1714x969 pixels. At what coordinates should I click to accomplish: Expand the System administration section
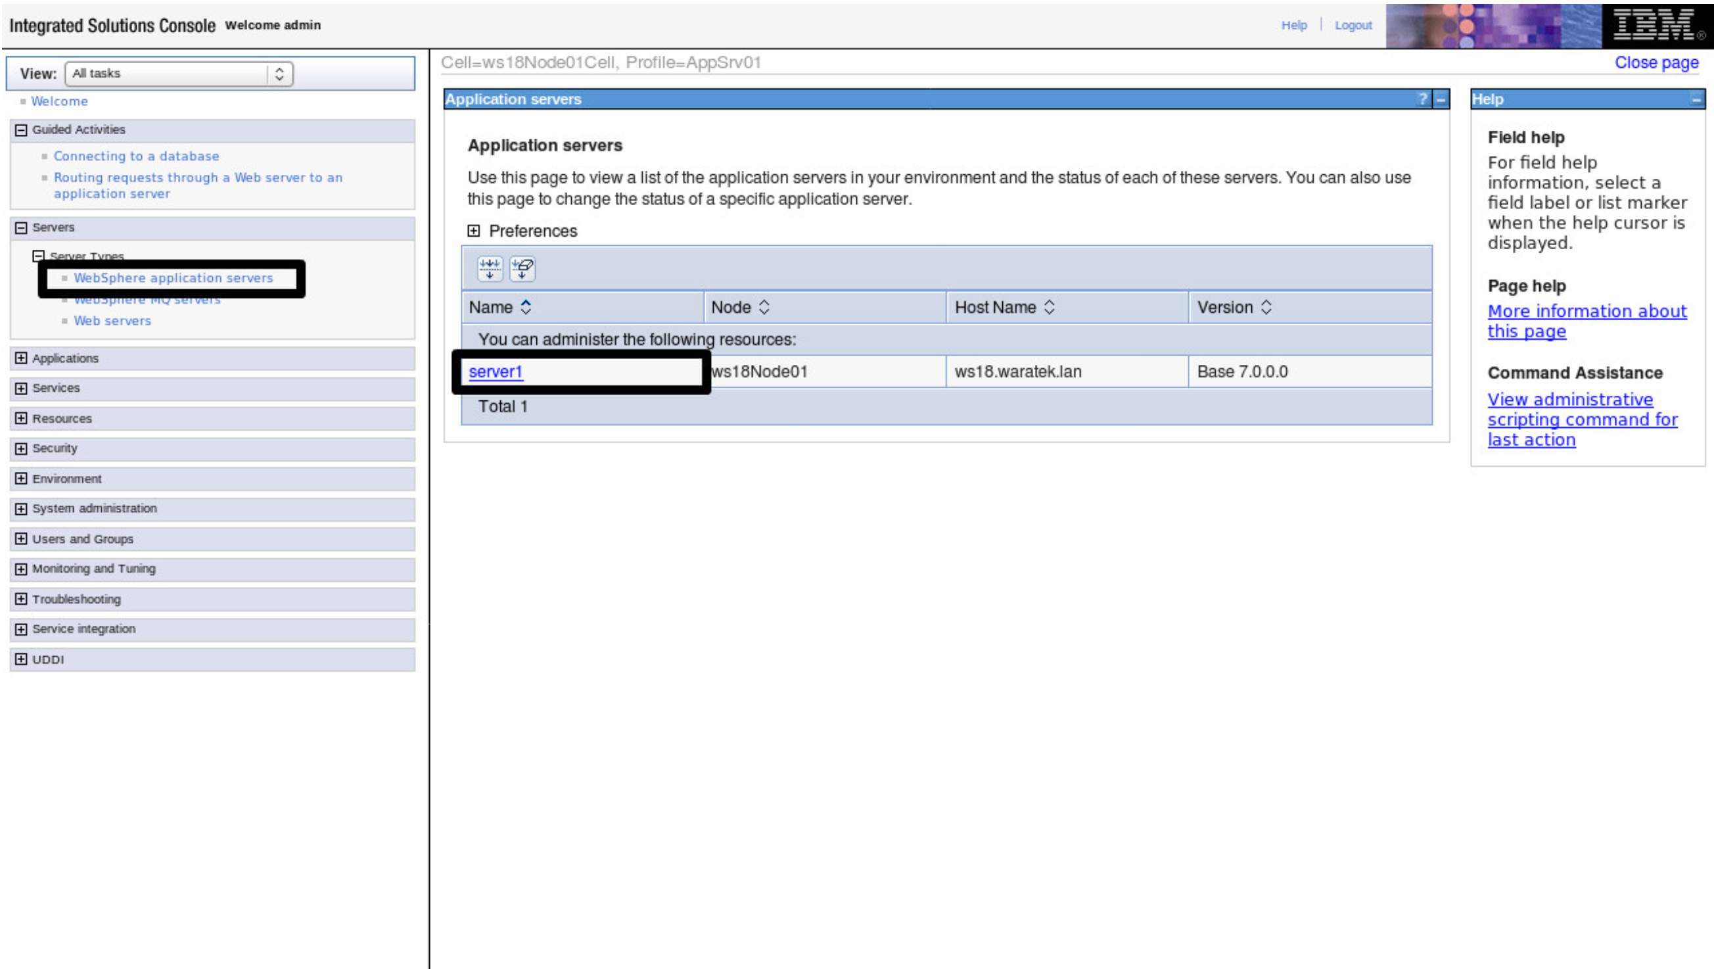(21, 508)
